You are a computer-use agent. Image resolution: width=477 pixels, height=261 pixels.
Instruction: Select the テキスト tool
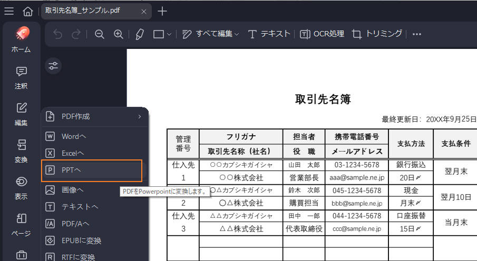click(x=269, y=34)
